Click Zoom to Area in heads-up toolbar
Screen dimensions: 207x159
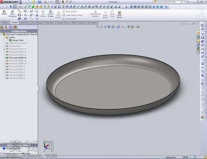point(101,27)
